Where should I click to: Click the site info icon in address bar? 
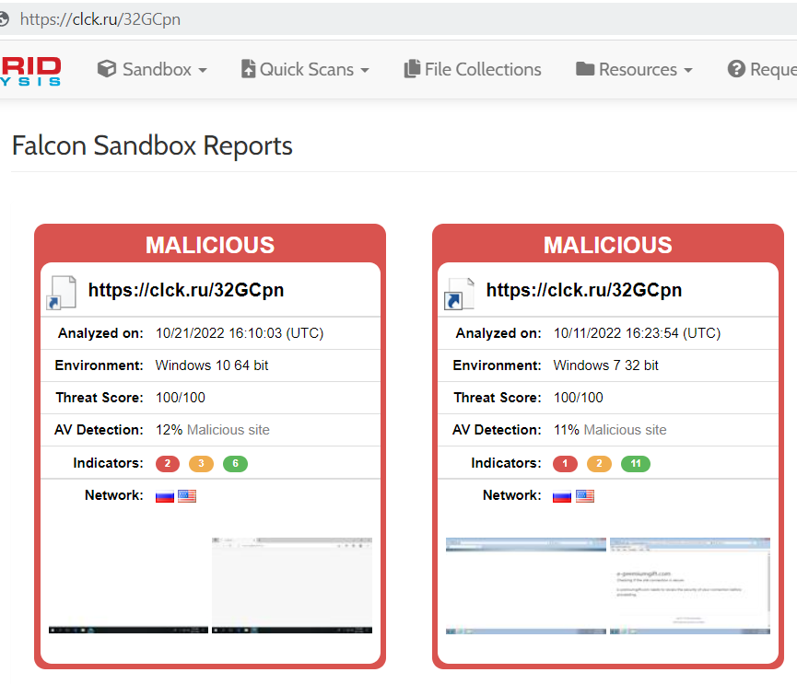pyautogui.click(x=4, y=19)
